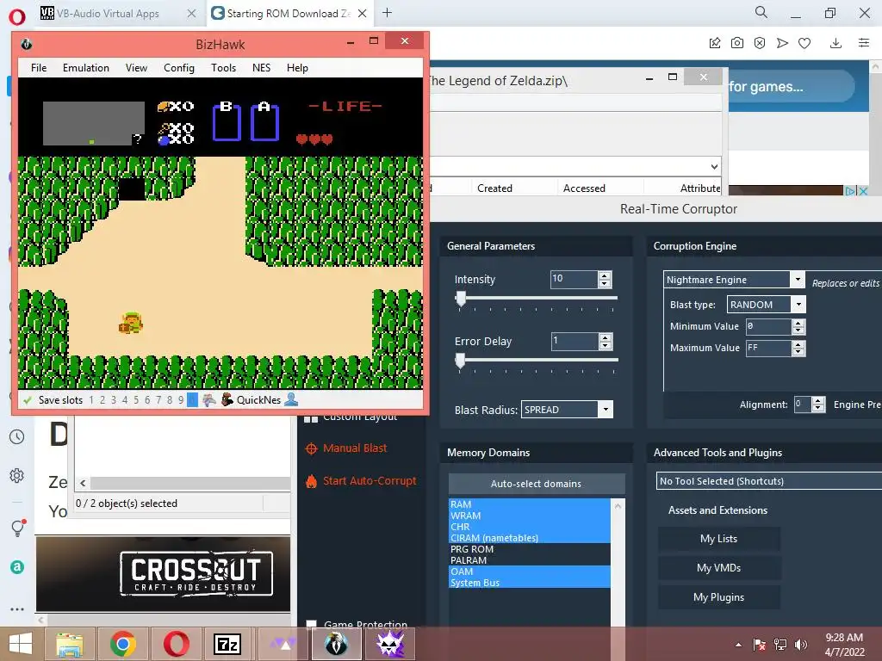
Task: Click the green 'a' icon in Opera sidebar
Action: pyautogui.click(x=17, y=567)
